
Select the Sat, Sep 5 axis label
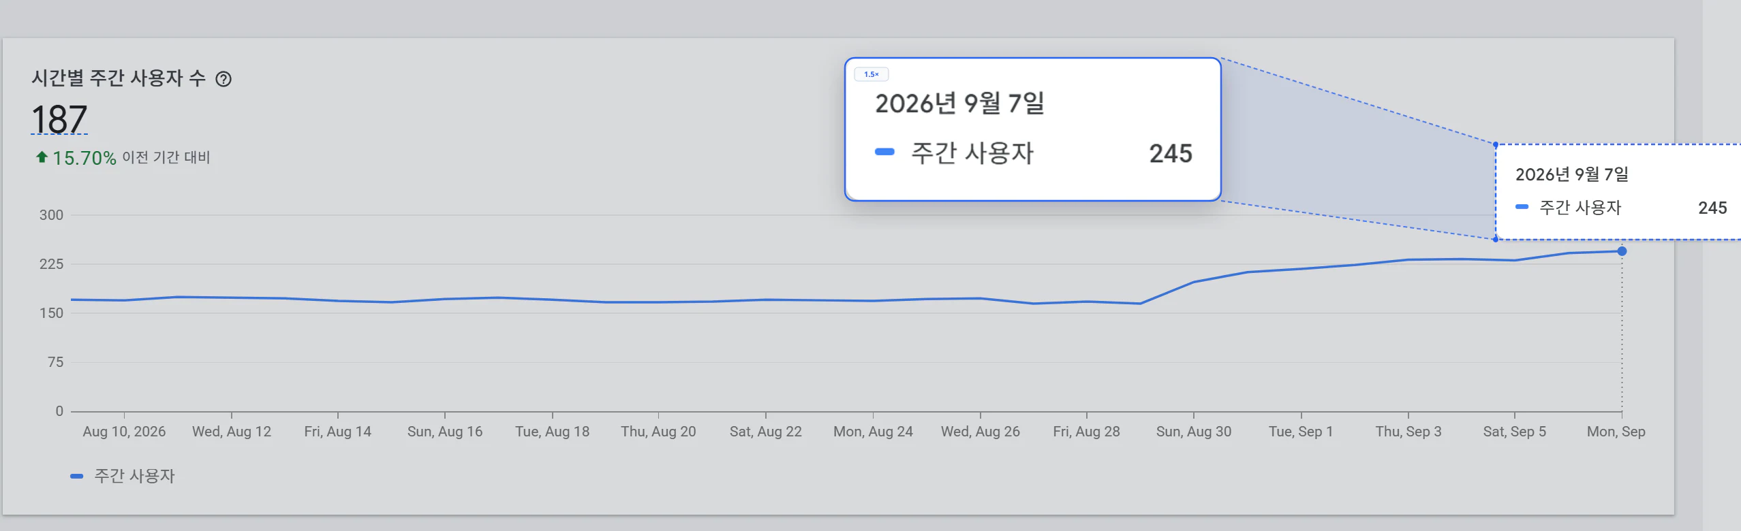pyautogui.click(x=1515, y=432)
